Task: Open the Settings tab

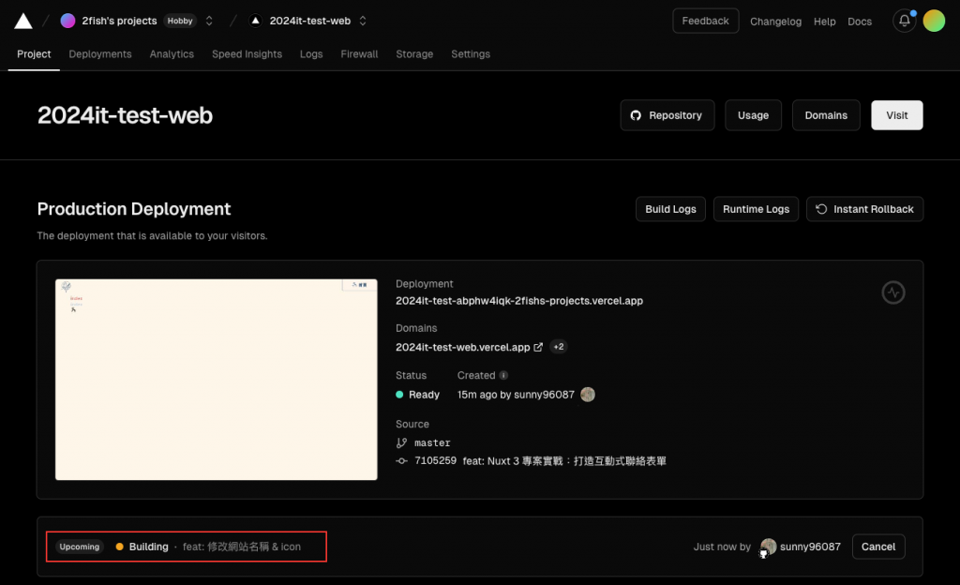Action: click(471, 53)
